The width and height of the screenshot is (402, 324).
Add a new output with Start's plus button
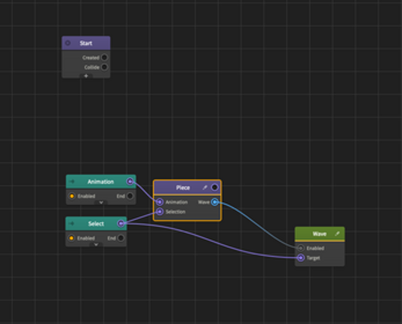(x=86, y=76)
